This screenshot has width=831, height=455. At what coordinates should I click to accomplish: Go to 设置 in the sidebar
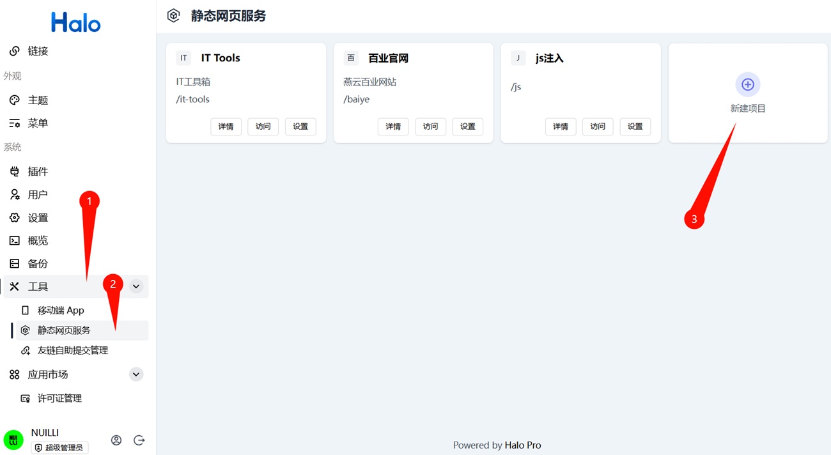[38, 218]
